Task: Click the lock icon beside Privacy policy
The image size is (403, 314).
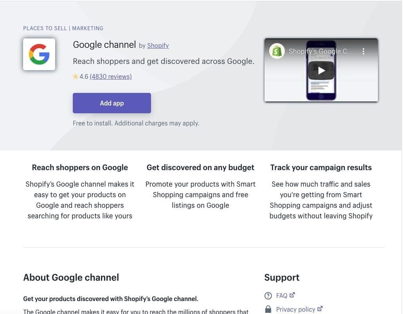Action: tap(268, 309)
